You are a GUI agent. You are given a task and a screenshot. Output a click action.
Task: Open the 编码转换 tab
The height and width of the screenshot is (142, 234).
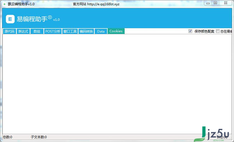tap(86, 31)
